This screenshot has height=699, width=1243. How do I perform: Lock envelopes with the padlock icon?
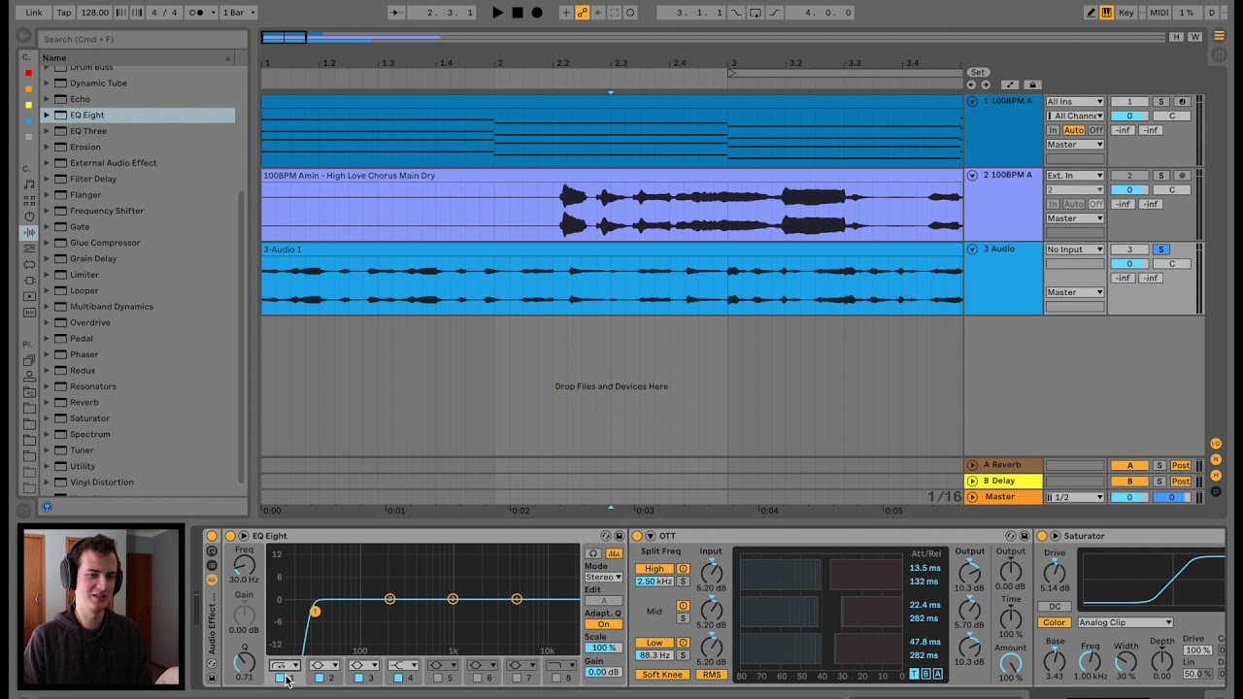pyautogui.click(x=1032, y=85)
